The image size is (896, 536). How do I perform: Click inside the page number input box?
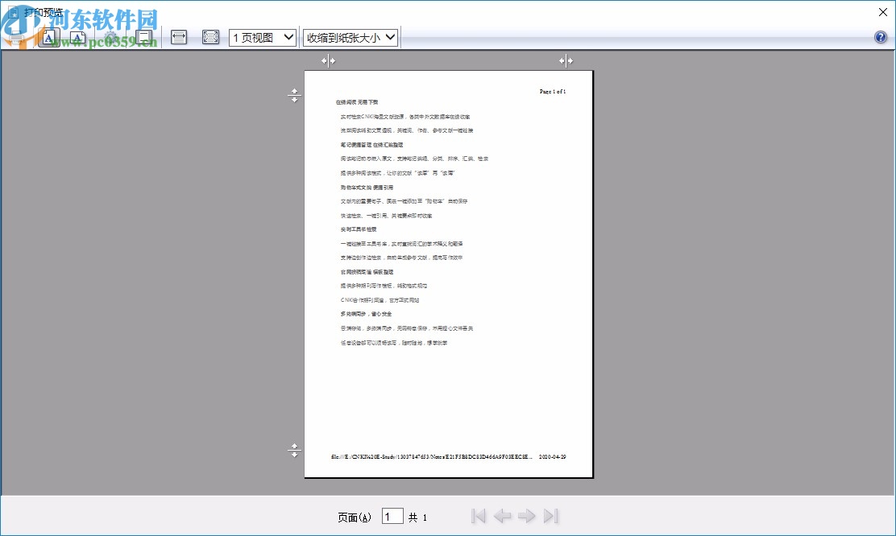(x=392, y=516)
